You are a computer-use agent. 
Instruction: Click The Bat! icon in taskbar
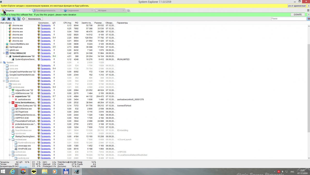(x=34, y=172)
